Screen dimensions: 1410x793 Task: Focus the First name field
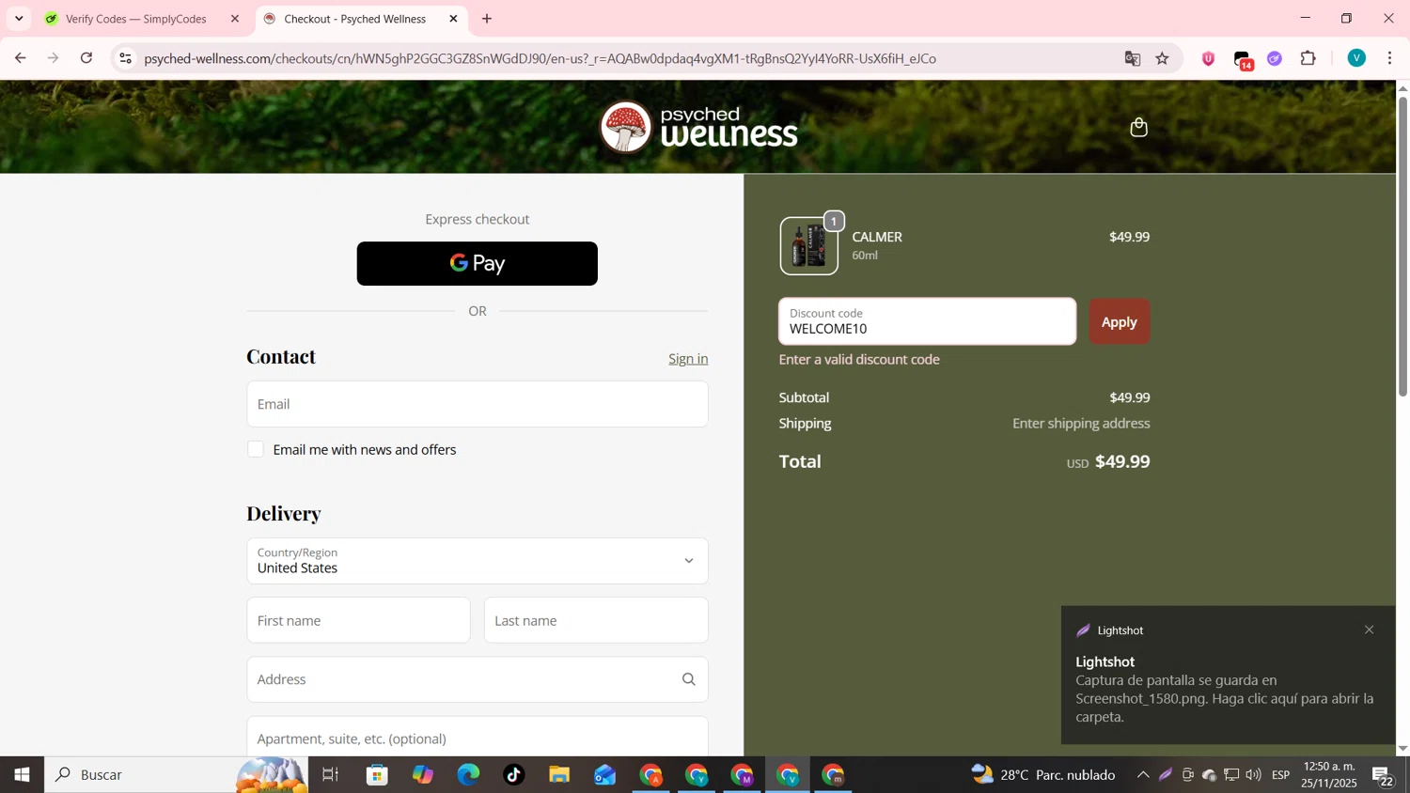pos(358,620)
